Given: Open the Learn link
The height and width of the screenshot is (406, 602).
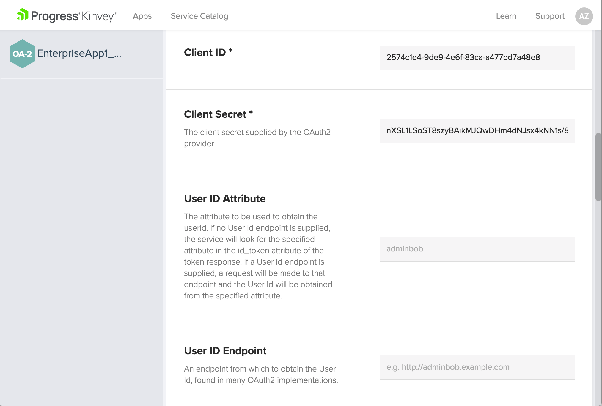Looking at the screenshot, I should (x=506, y=16).
